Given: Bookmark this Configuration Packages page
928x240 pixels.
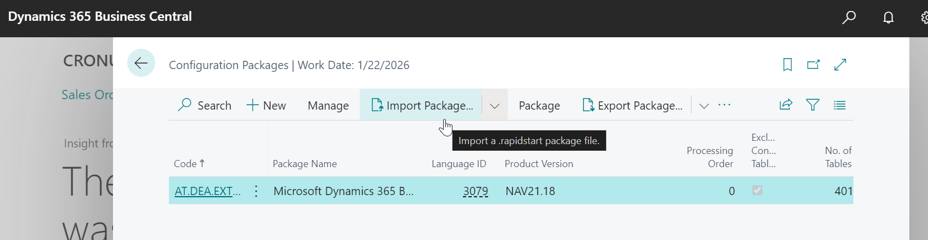Looking at the screenshot, I should click(788, 65).
